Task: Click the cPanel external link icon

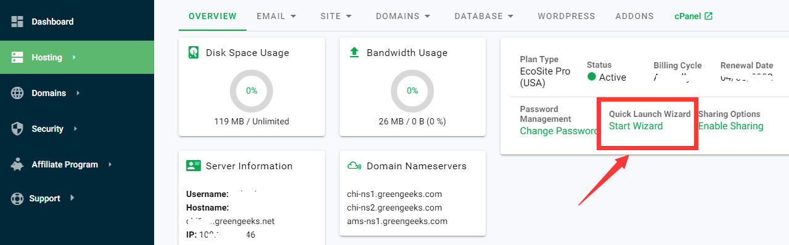Action: (x=709, y=16)
